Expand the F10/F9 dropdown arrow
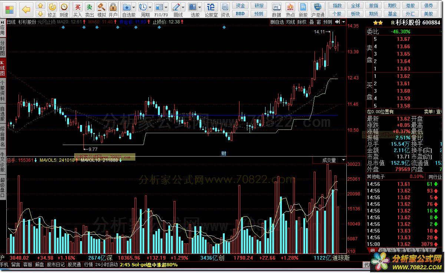The image size is (445, 273). pyautogui.click(x=166, y=7)
